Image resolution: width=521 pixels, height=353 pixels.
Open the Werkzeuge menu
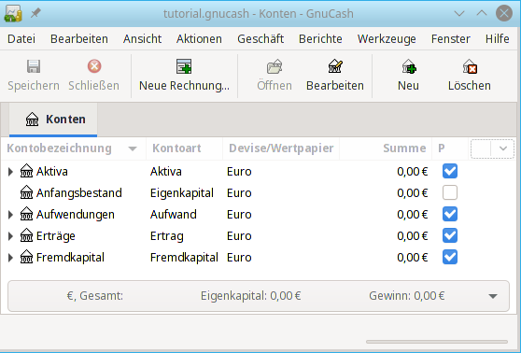click(x=387, y=39)
